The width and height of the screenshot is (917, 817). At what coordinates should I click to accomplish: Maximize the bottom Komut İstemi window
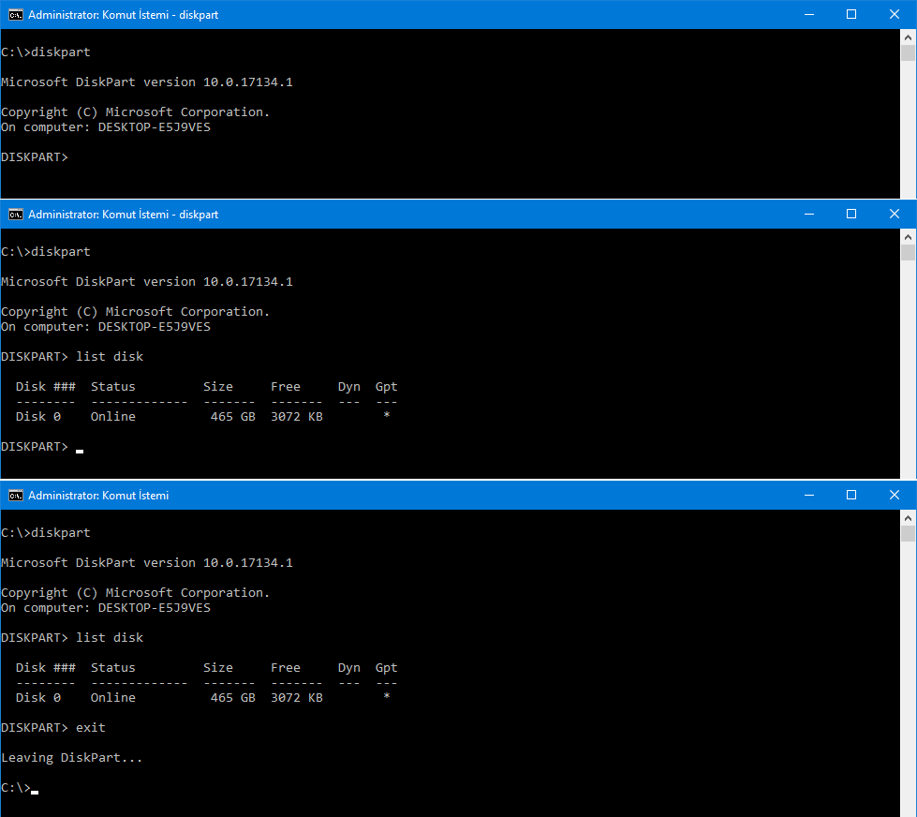851,496
